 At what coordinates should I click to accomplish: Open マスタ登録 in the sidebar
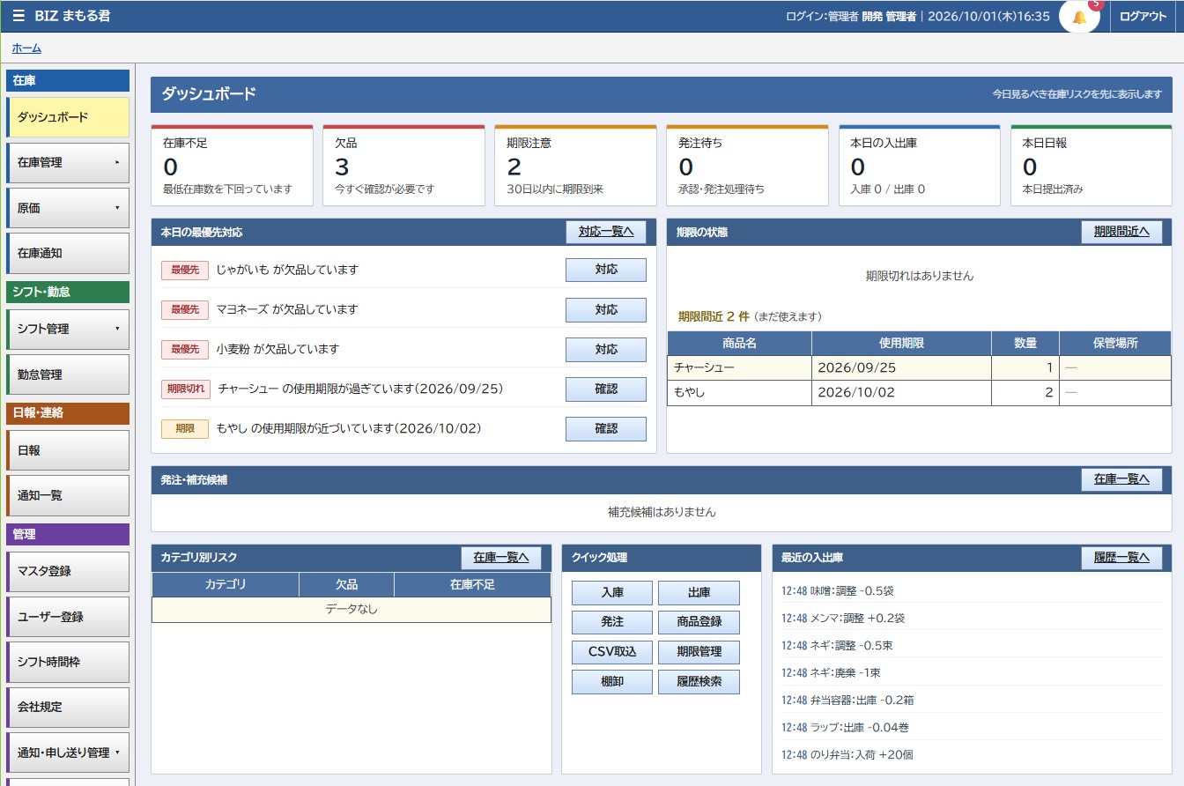pos(68,571)
